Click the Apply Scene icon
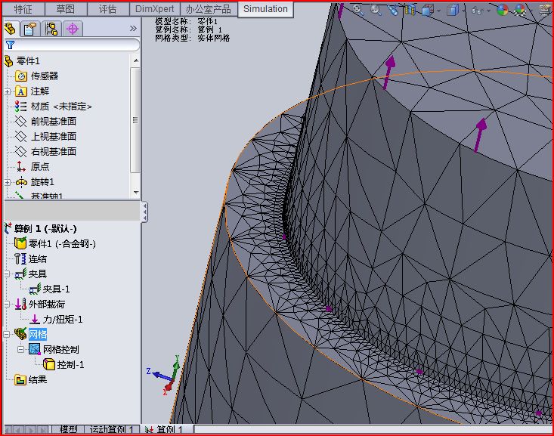The width and height of the screenshot is (554, 436). (519, 11)
